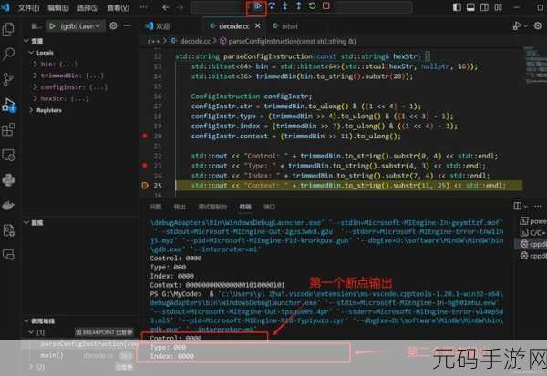Split the terminal panel
Image resolution: width=547 pixels, height=376 pixels.
[x=517, y=206]
